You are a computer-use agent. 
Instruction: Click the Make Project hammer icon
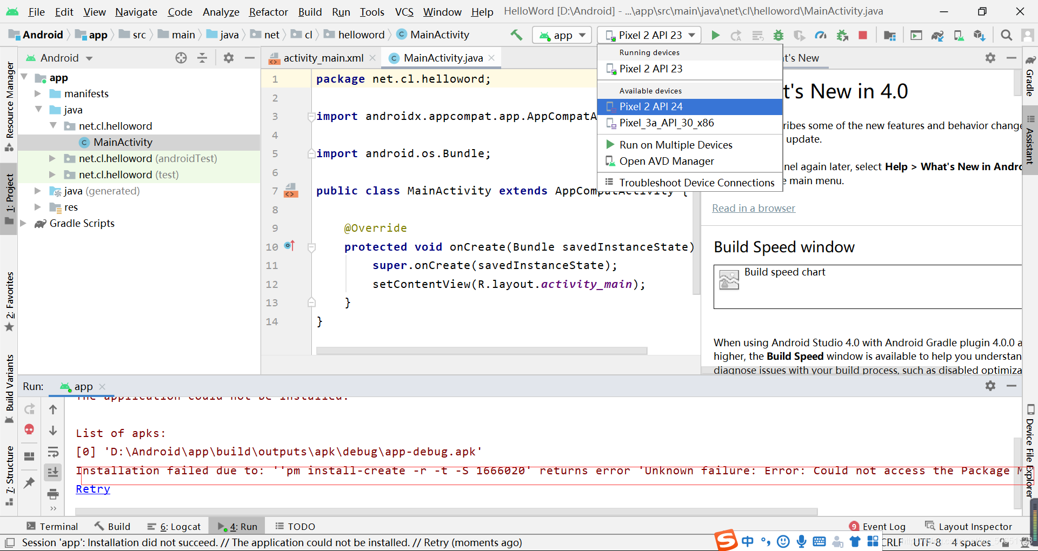(x=516, y=35)
